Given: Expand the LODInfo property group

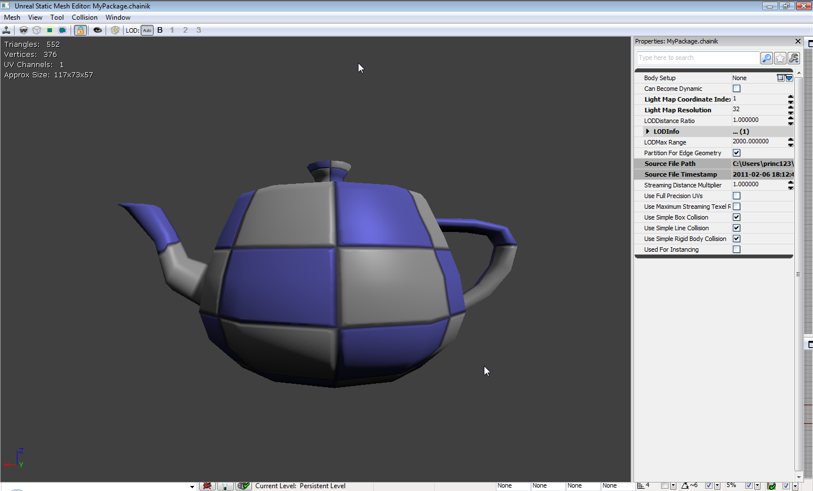Looking at the screenshot, I should (648, 131).
